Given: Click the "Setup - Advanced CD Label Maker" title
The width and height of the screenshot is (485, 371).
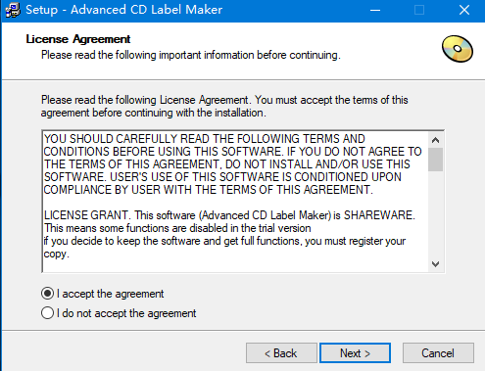Looking at the screenshot, I should (124, 10).
